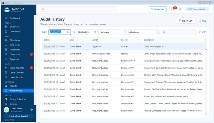
Task: Open the notifications bell
Action: click(173, 9)
